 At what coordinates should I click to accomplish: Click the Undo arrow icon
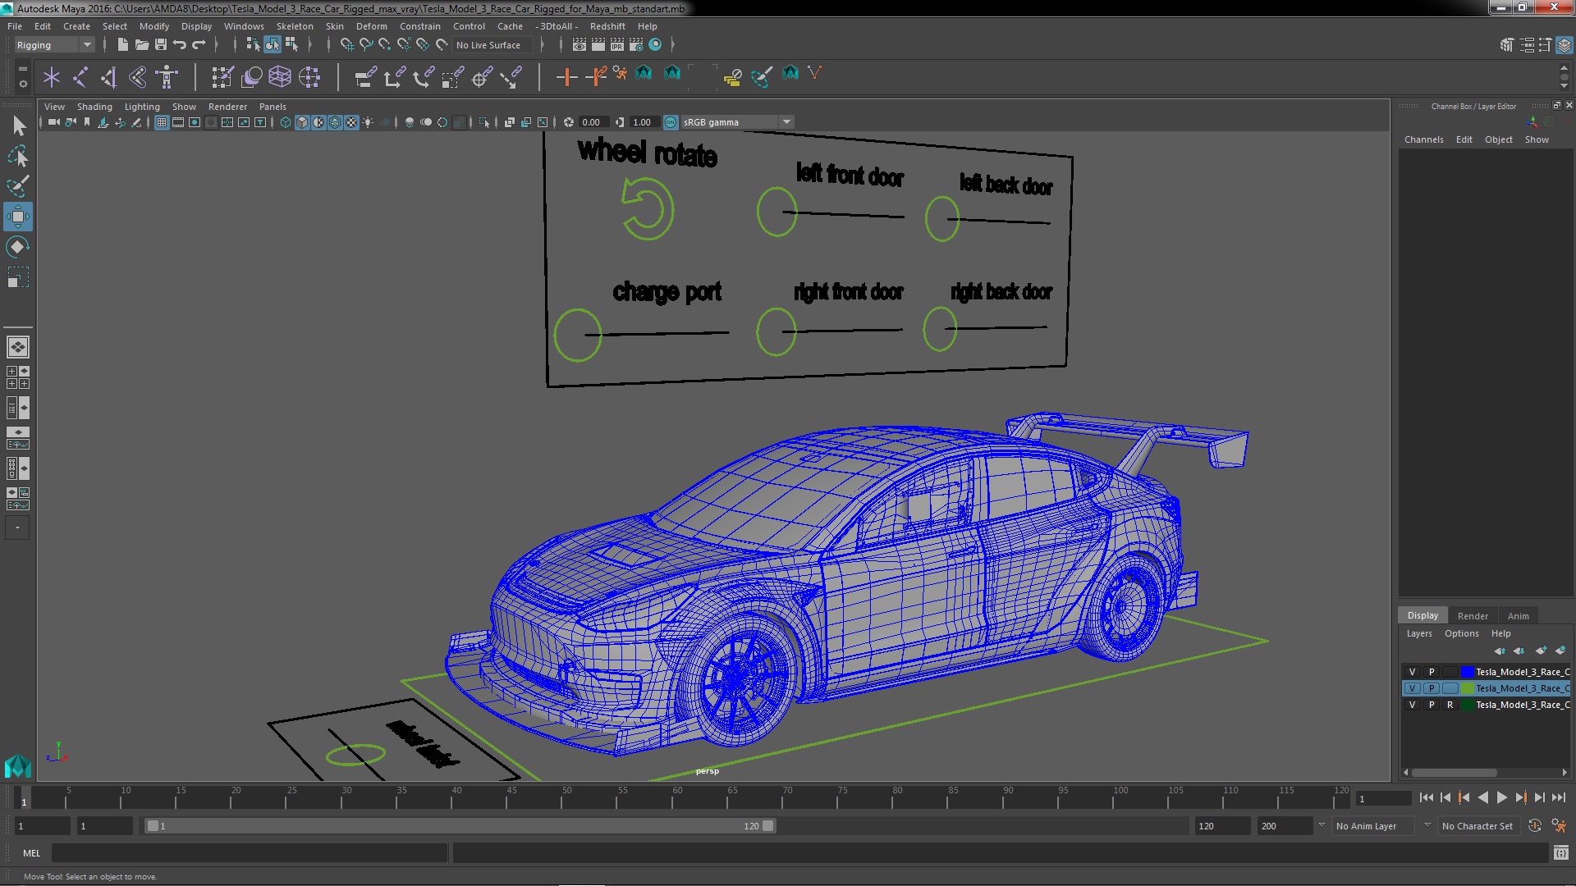pos(180,45)
